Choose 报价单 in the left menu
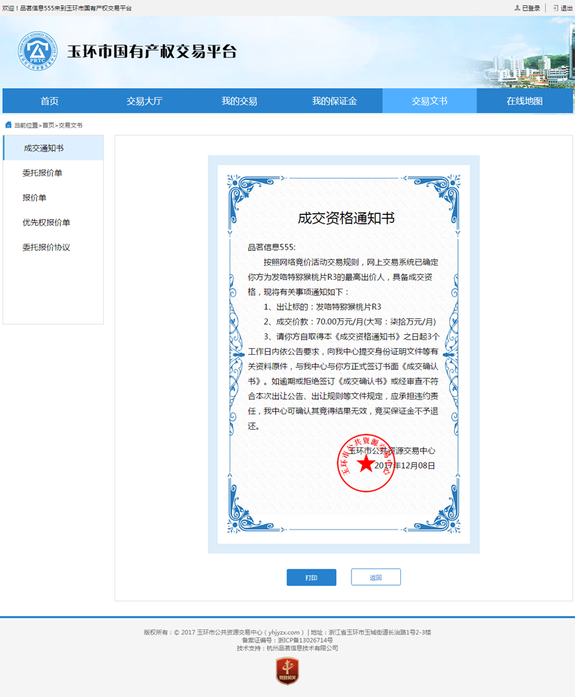This screenshot has height=697, width=575. coord(34,197)
